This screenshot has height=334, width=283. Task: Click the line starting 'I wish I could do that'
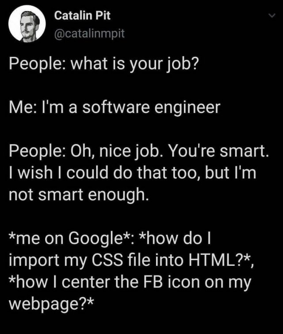click(x=133, y=172)
